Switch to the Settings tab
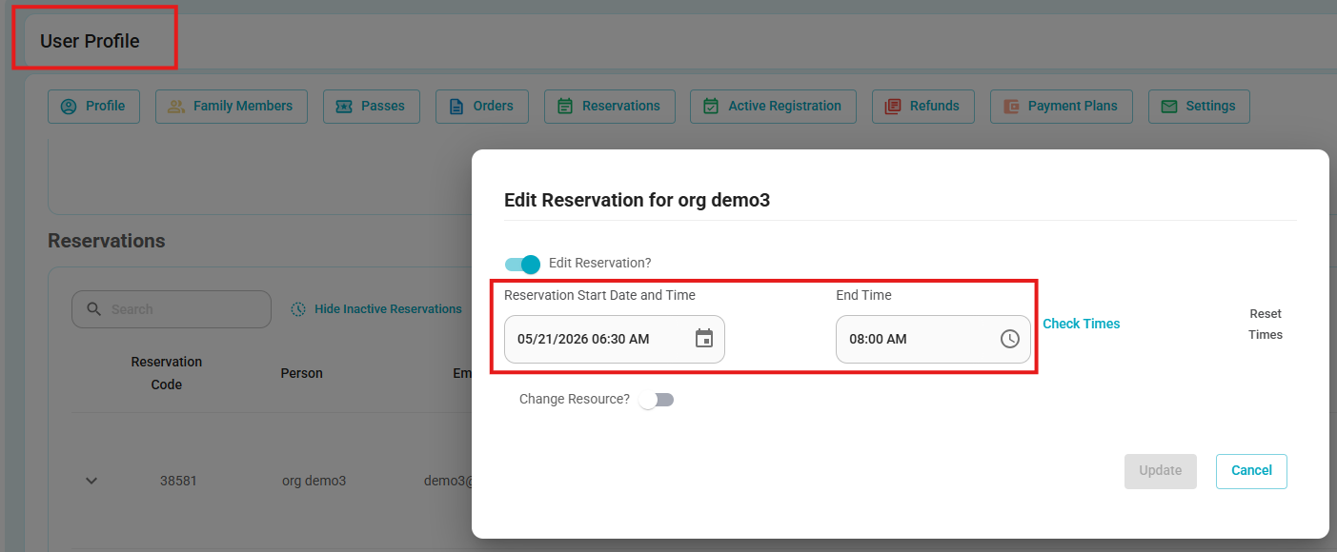This screenshot has width=1337, height=552. (1199, 106)
